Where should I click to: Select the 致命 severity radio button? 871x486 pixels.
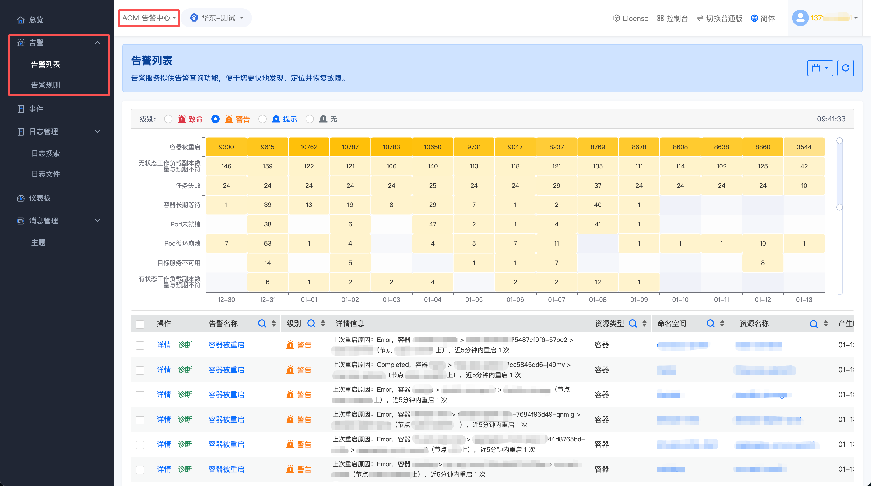pyautogui.click(x=168, y=119)
